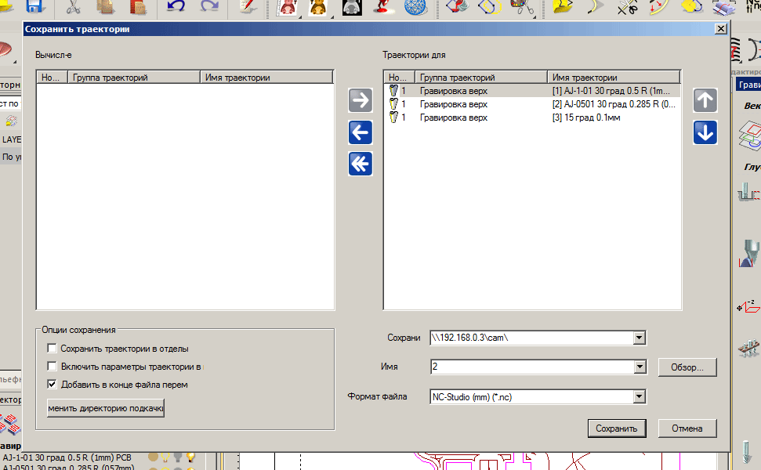Click the red disc icon at left edge
Image resolution: width=761 pixels, height=470 pixels.
5,50
